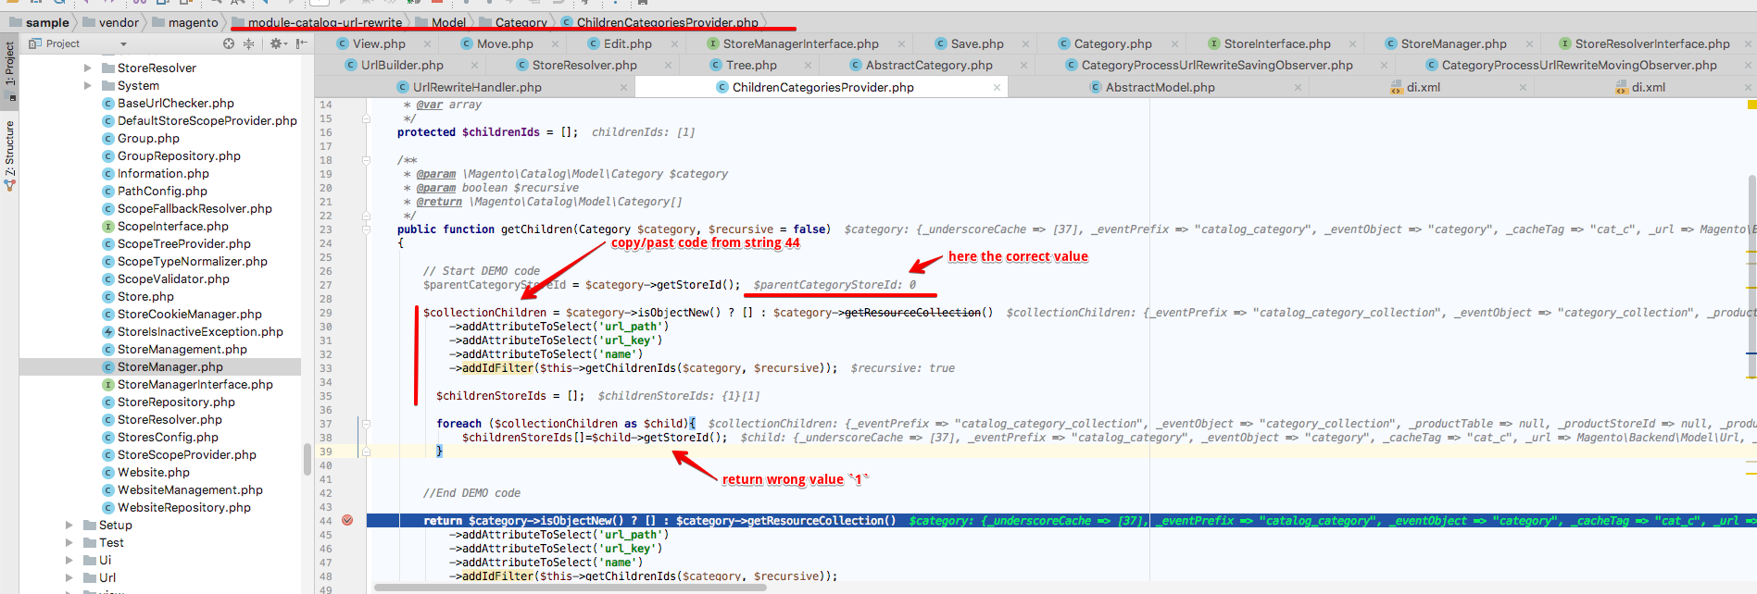The height and width of the screenshot is (594, 1757).
Task: Expand the Url folder
Action: (x=69, y=577)
